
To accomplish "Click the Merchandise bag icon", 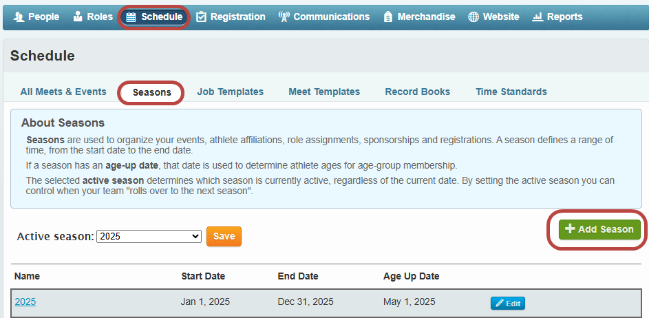I will [x=388, y=17].
